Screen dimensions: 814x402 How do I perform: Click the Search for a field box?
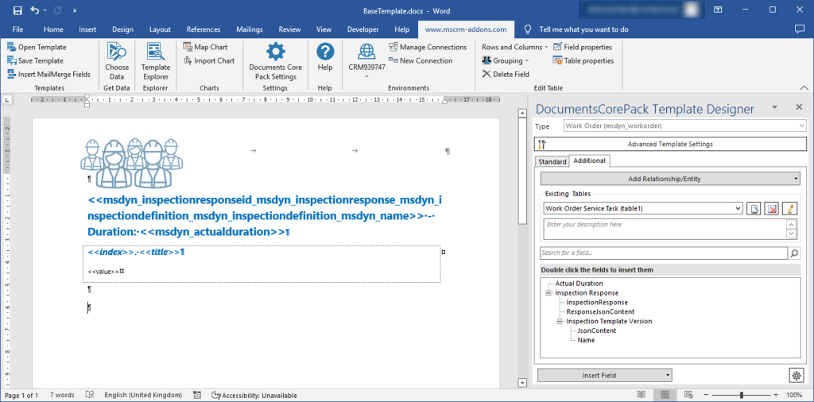click(663, 253)
